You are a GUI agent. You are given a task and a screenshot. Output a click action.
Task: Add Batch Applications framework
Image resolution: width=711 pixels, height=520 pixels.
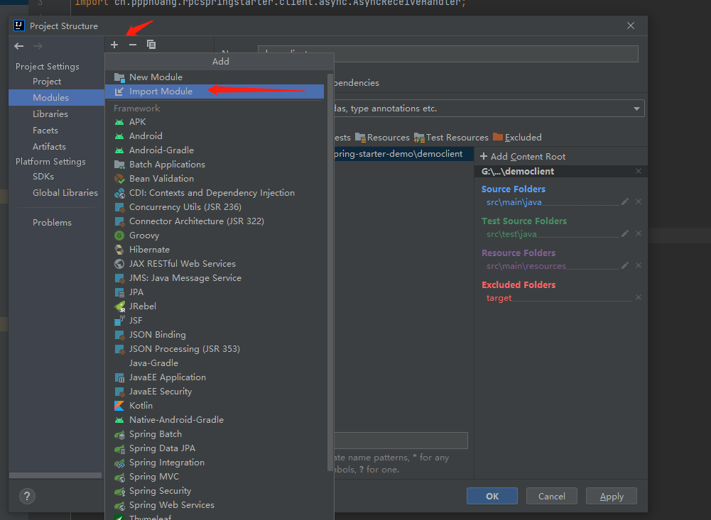click(x=215, y=165)
